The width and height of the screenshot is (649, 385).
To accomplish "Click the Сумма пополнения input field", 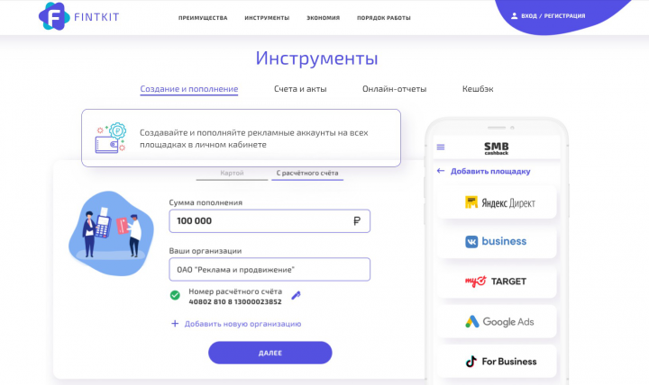I will click(x=270, y=221).
